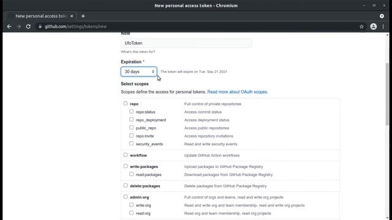Click the 'What's this token for?' hint
This screenshot has height=220, width=392.
click(x=138, y=51)
